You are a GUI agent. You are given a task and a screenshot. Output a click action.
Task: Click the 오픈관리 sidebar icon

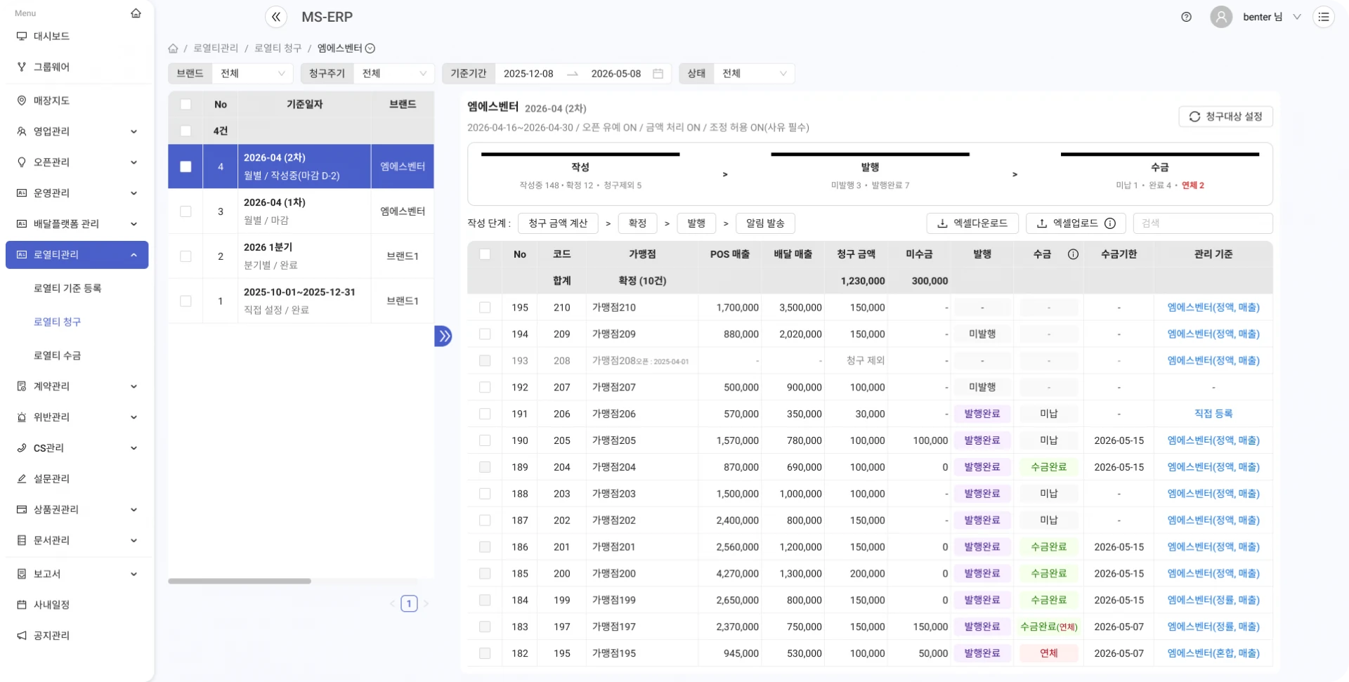point(22,162)
